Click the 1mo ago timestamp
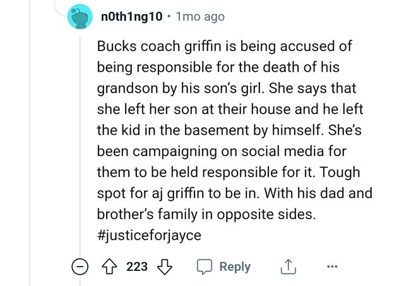 (201, 16)
